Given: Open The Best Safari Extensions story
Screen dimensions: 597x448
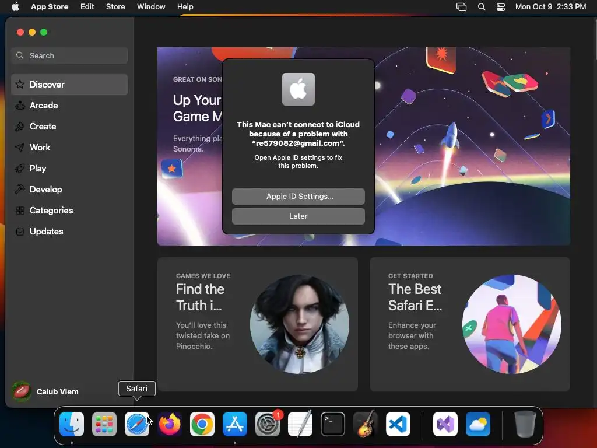Looking at the screenshot, I should pos(470,324).
